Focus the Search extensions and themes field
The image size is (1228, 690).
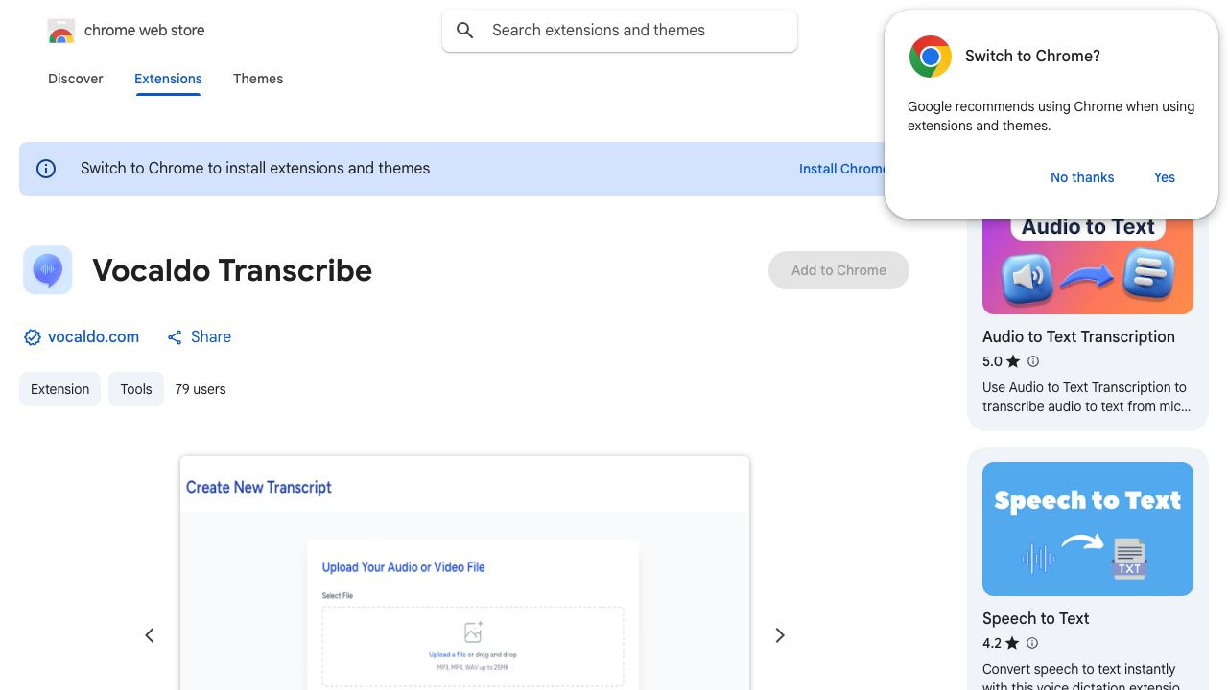coord(620,31)
